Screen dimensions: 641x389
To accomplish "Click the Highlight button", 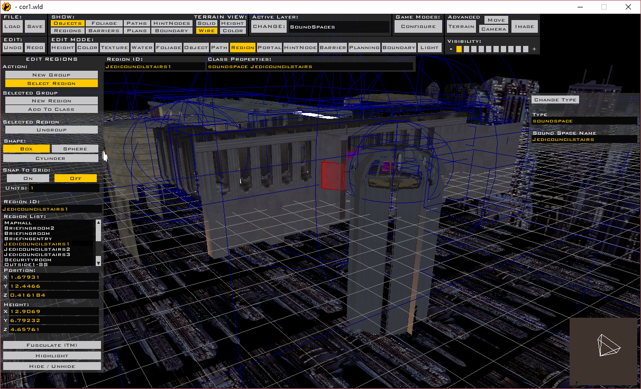I will pos(52,356).
